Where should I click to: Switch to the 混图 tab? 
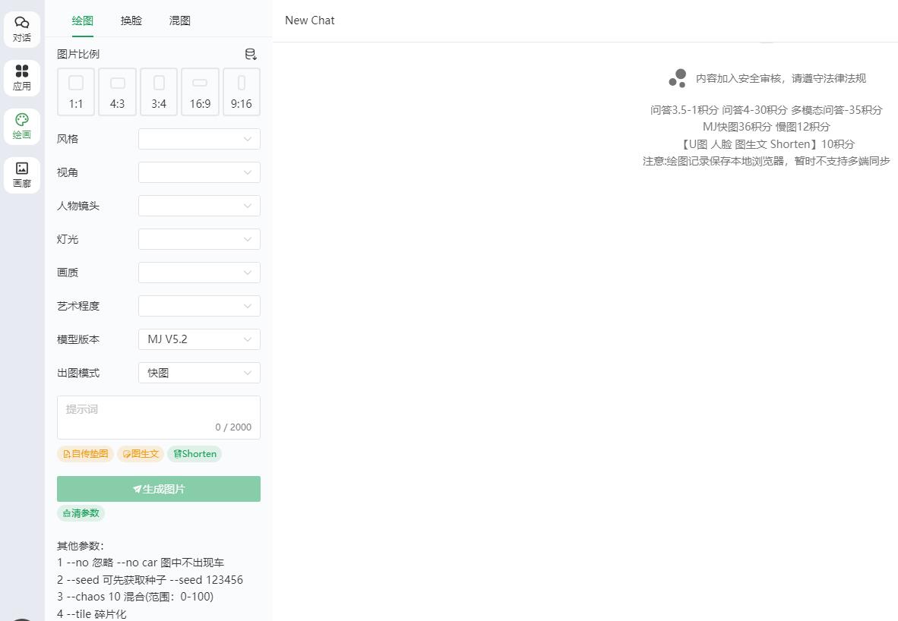180,20
